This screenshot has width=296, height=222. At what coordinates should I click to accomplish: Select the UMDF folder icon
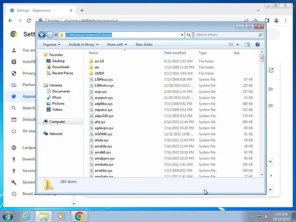pos(91,73)
